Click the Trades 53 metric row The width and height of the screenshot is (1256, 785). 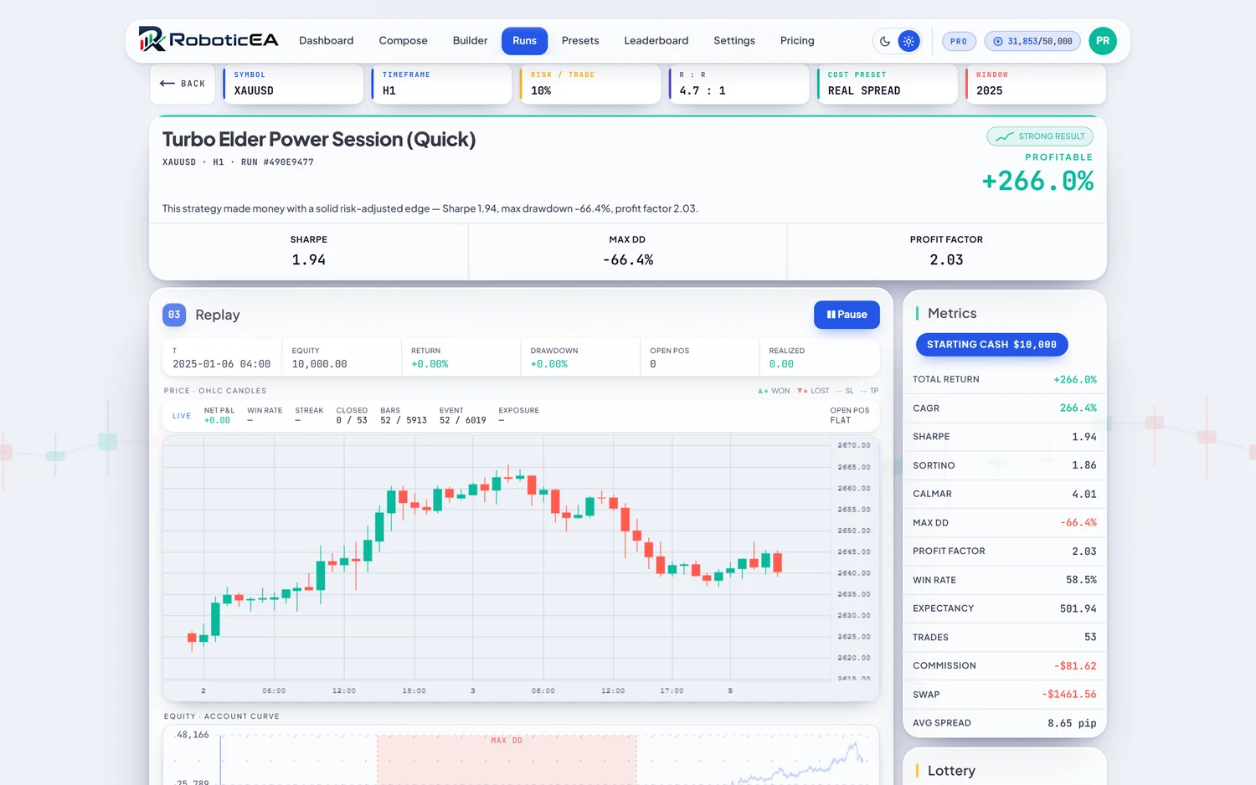pyautogui.click(x=1005, y=637)
